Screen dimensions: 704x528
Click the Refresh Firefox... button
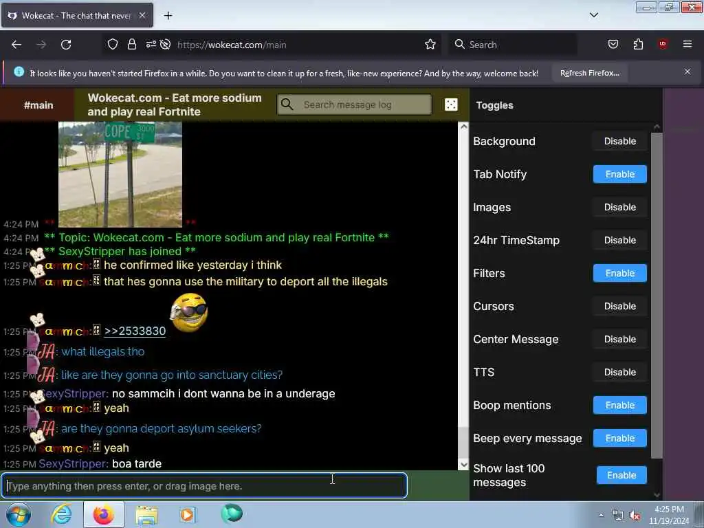(x=589, y=73)
